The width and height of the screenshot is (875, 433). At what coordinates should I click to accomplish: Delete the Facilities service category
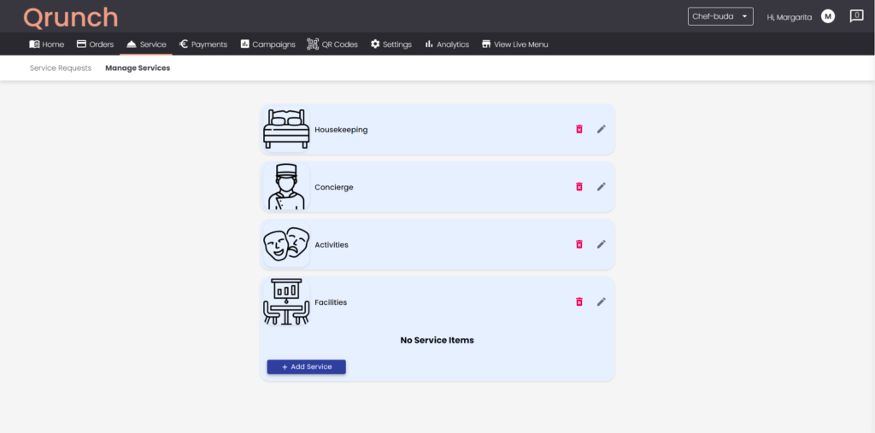pos(579,301)
